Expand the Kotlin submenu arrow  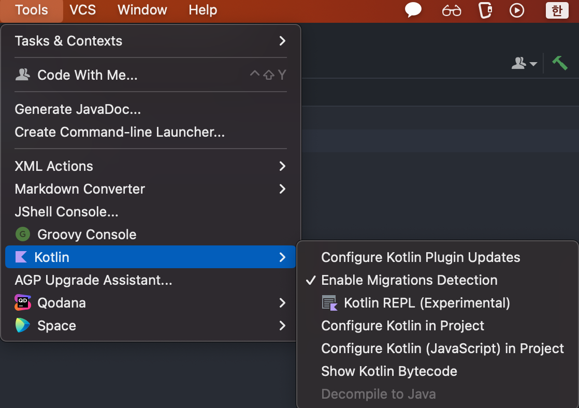click(282, 257)
